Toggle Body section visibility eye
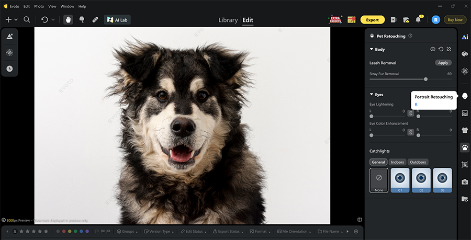The image size is (471, 240). point(433,49)
